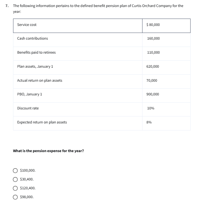Click the "Cash contributions" row label

pyautogui.click(x=33, y=38)
